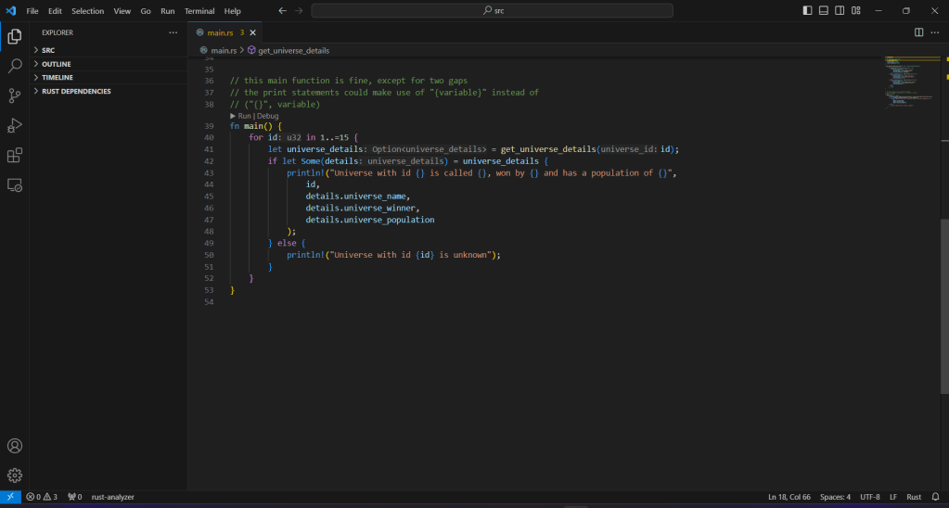
Task: Expand the SRC folder section
Action: coord(48,50)
